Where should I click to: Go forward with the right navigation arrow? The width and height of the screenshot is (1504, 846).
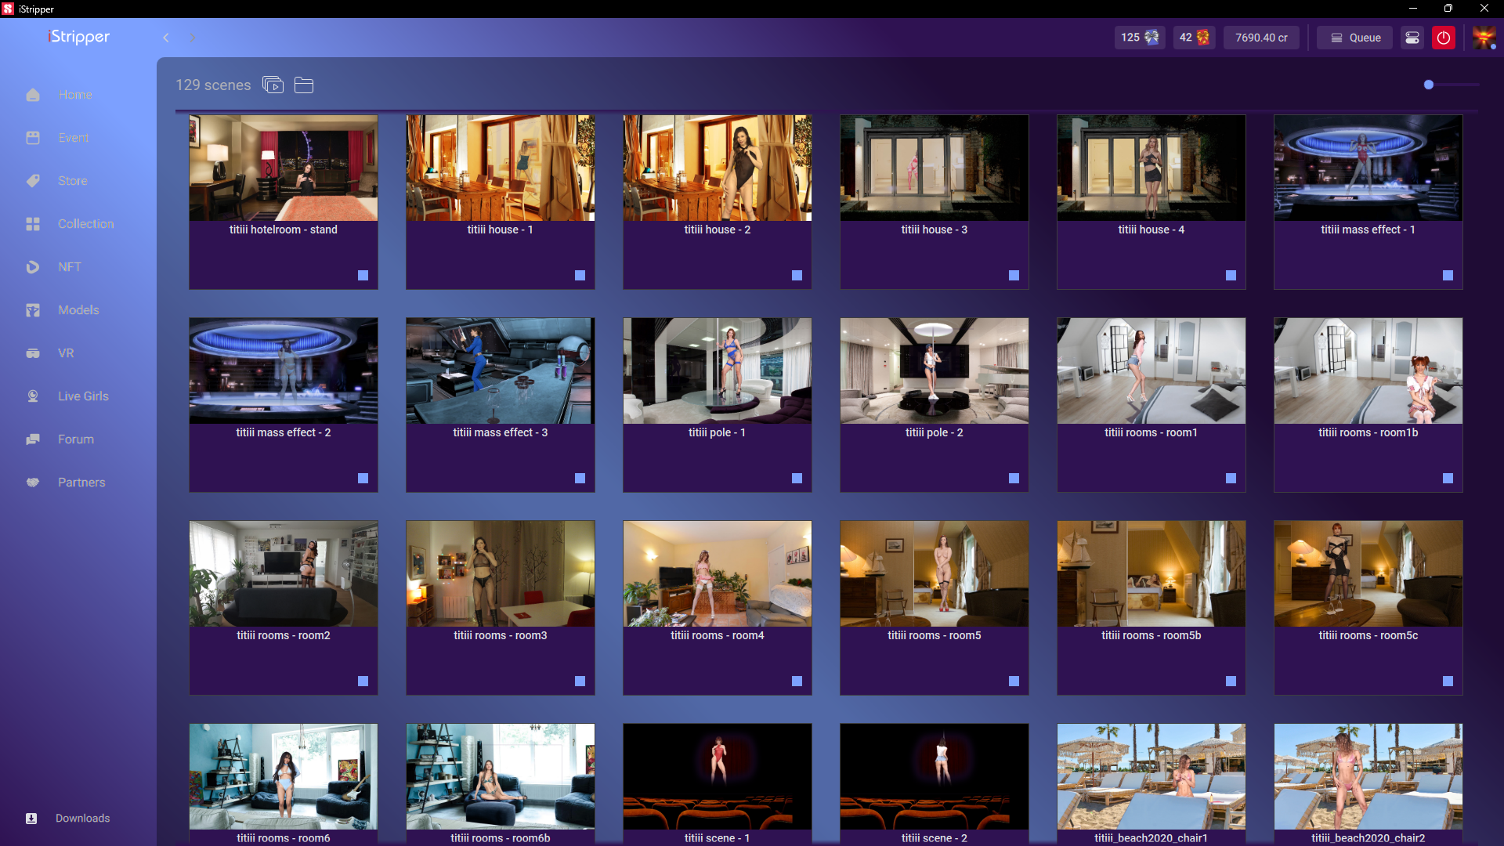[x=193, y=38]
